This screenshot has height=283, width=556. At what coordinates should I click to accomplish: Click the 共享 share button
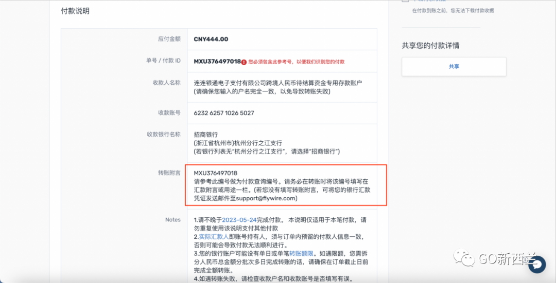click(x=454, y=66)
